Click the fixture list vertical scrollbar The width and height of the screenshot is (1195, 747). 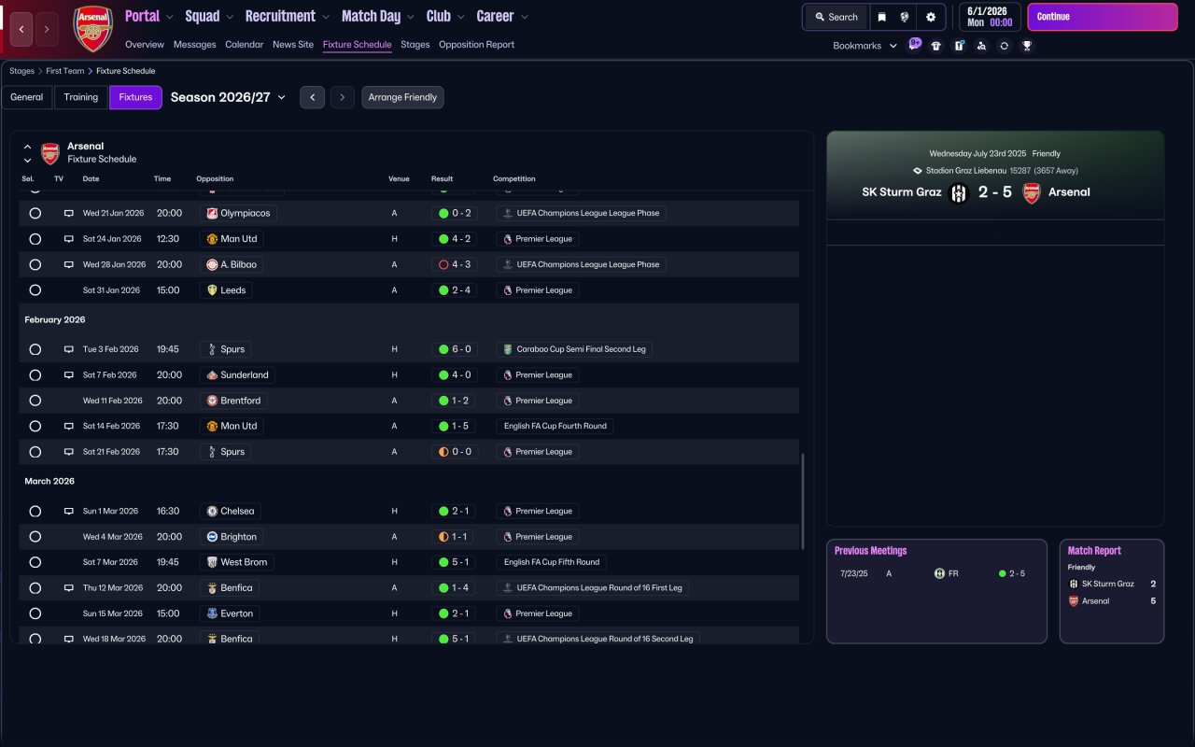tap(803, 501)
